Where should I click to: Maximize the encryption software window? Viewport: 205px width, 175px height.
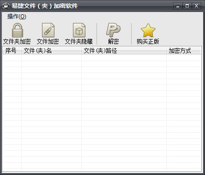(187, 6)
